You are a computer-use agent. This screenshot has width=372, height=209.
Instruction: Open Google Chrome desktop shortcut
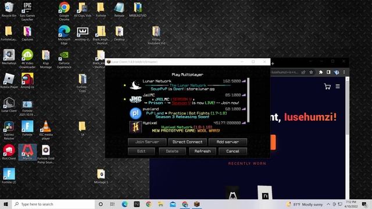(65, 11)
